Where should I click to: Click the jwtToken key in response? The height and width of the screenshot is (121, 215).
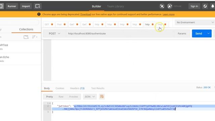pyautogui.click(x=63, y=106)
